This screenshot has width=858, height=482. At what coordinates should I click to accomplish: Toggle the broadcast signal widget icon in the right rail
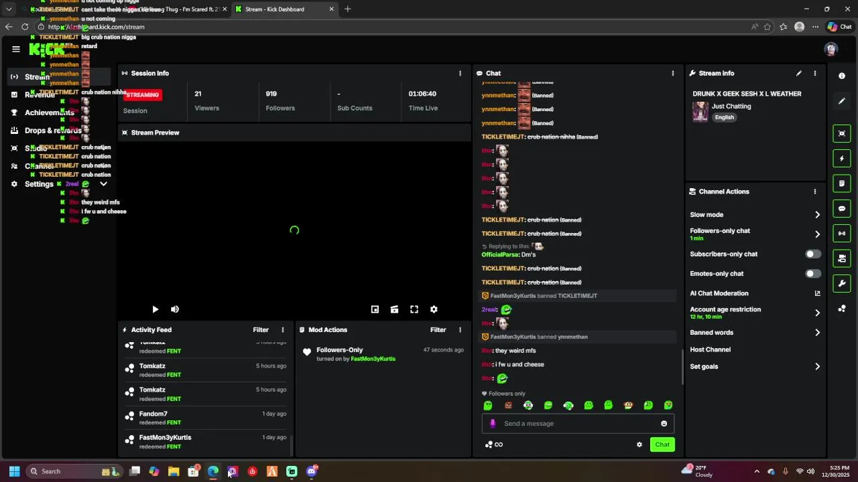[x=842, y=234]
